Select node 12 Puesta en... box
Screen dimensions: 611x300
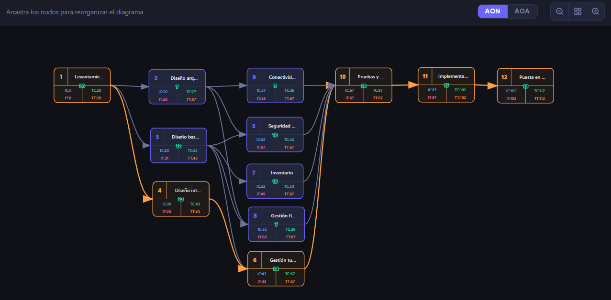pyautogui.click(x=525, y=86)
